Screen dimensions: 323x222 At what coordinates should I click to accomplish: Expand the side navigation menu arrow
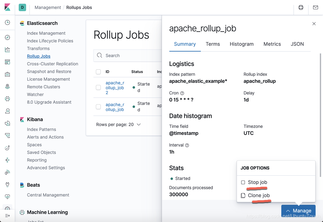click(x=7, y=216)
